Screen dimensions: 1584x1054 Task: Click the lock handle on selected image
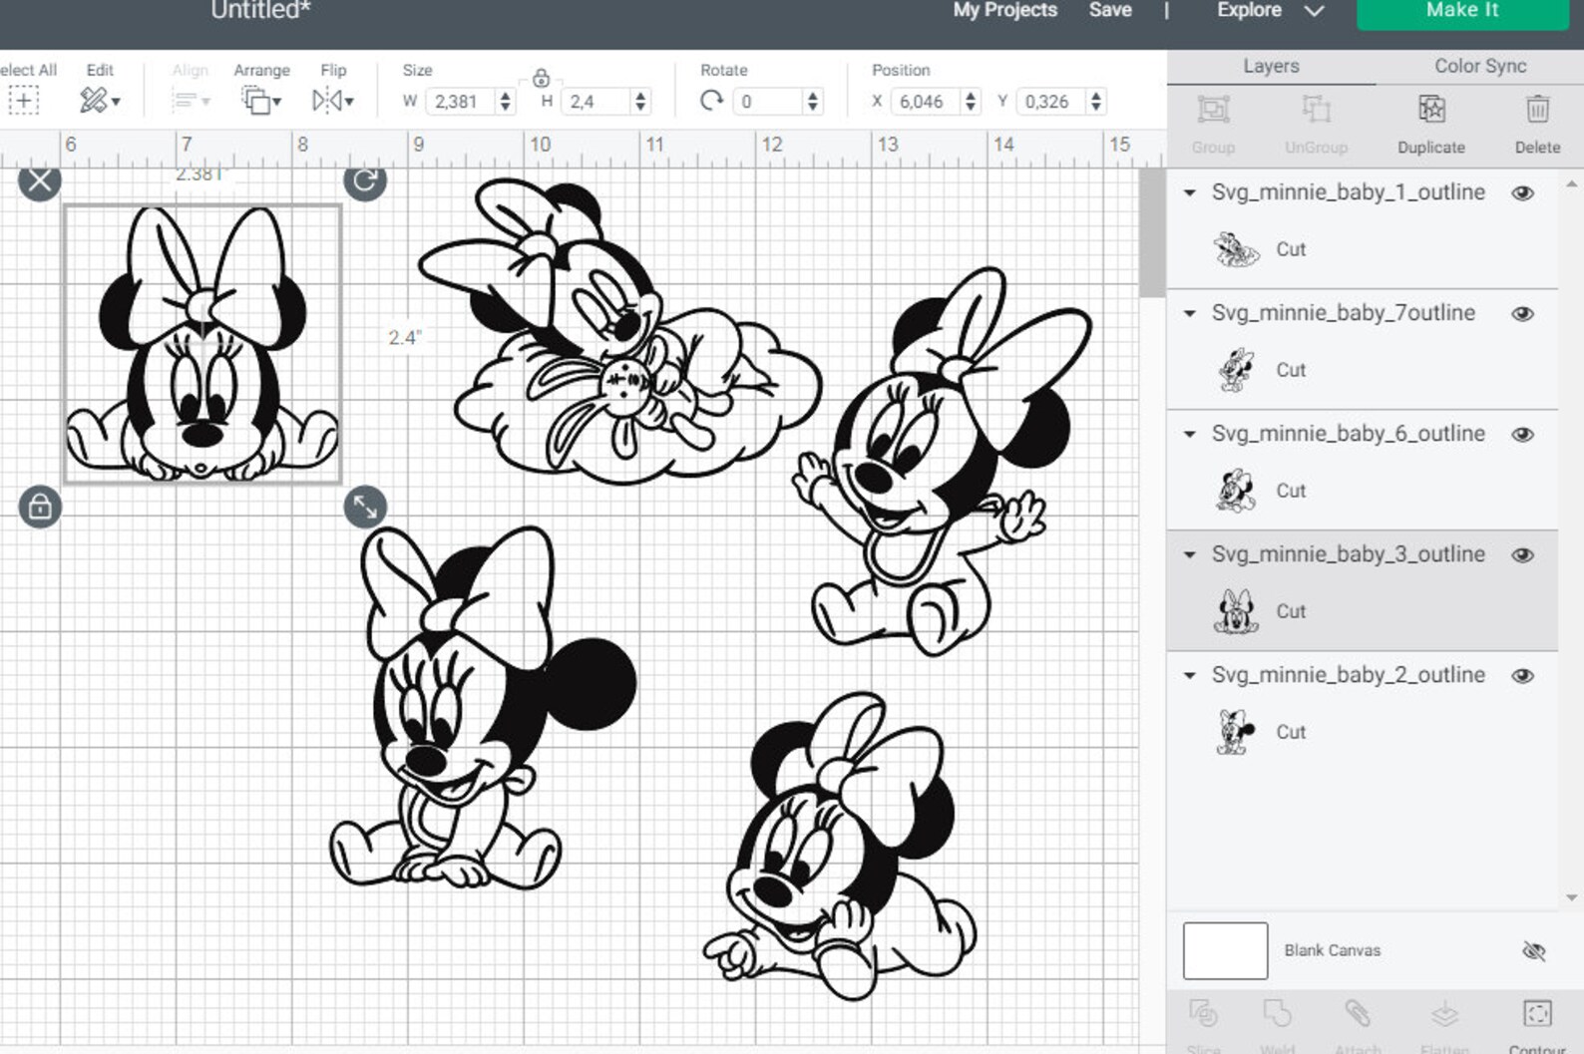40,508
